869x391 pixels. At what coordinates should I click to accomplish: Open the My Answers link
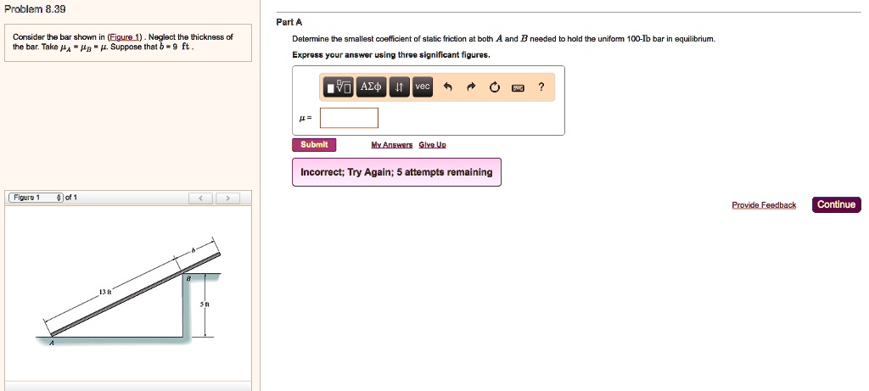(x=391, y=145)
